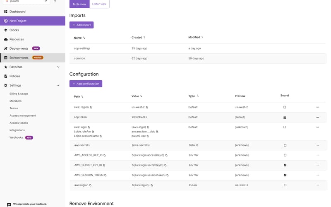Open Webhooks settings page
Screen dimensions: 331x207
[16, 137]
